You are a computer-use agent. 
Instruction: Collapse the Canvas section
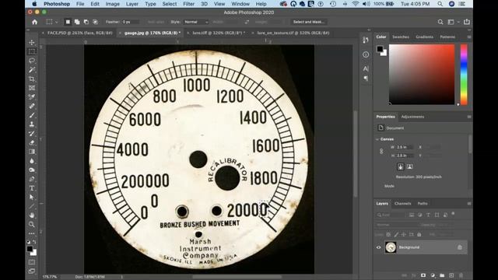coord(377,139)
